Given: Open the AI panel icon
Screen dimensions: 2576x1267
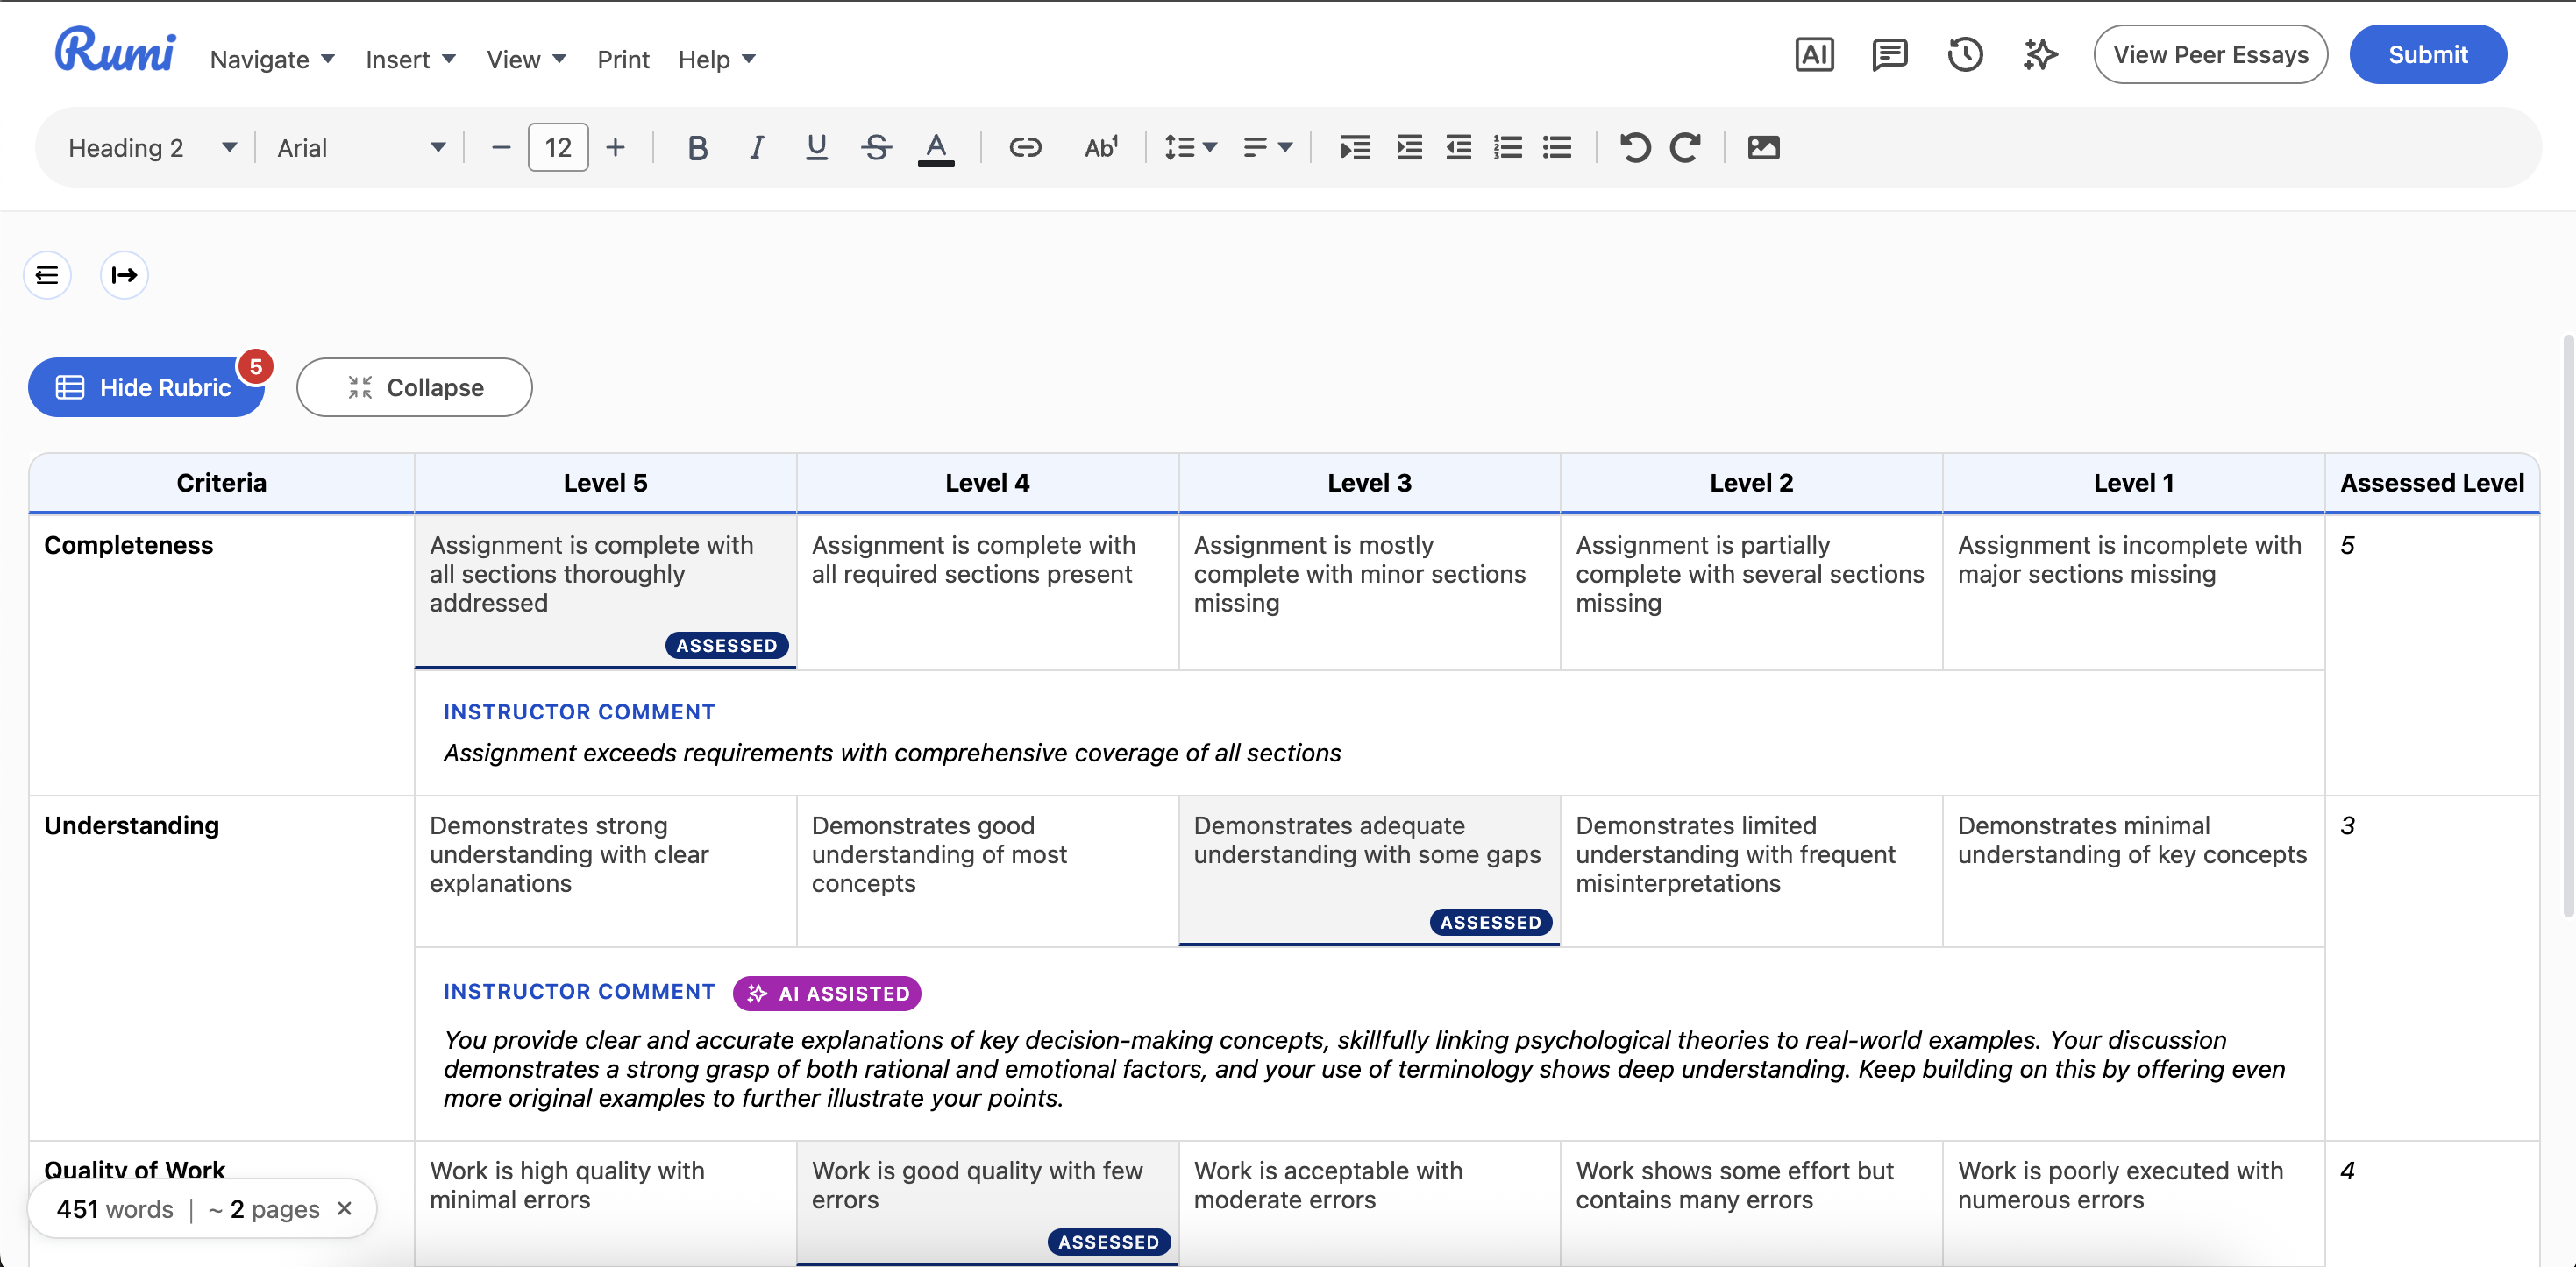Looking at the screenshot, I should click(1814, 55).
